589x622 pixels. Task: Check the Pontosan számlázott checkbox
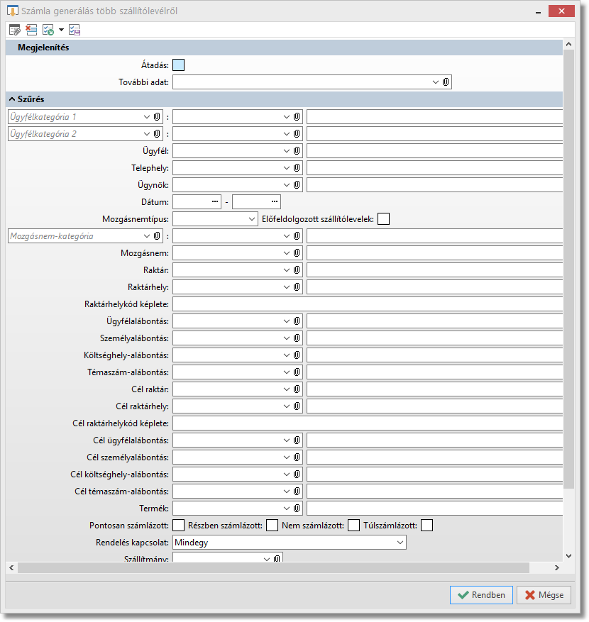pyautogui.click(x=179, y=526)
